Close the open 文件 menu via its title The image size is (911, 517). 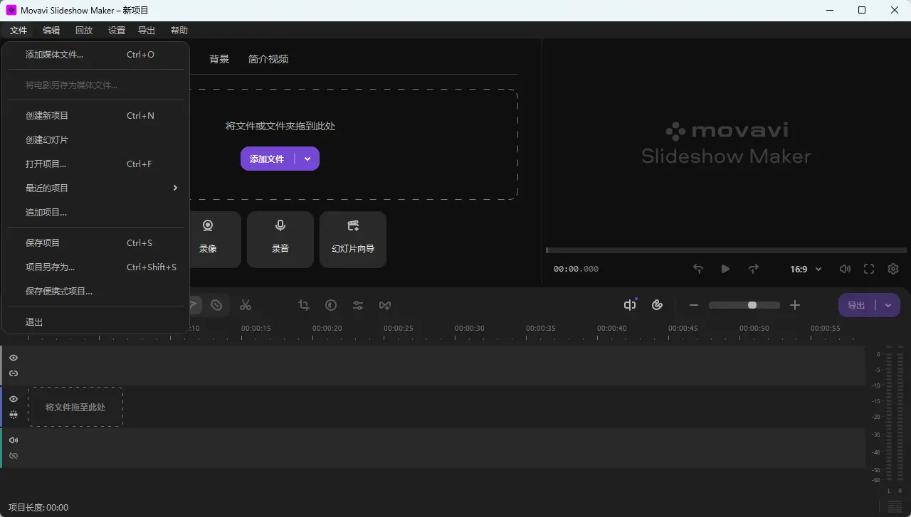coord(19,30)
